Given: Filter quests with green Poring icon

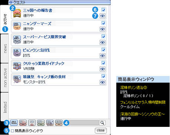Looking at the screenshot, I should 41,123.
